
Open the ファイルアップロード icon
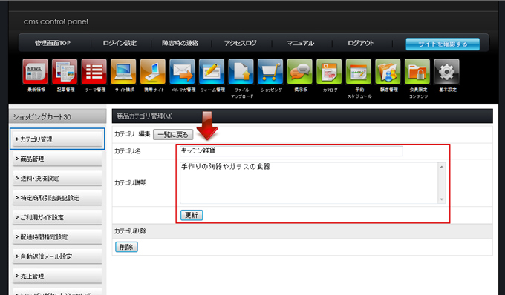[x=241, y=71]
